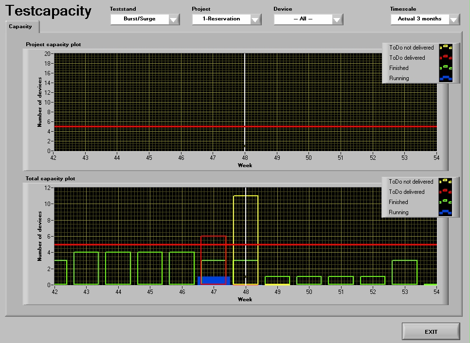Click the green Finished bar at week 45
The height and width of the screenshot is (343, 470).
click(x=150, y=268)
